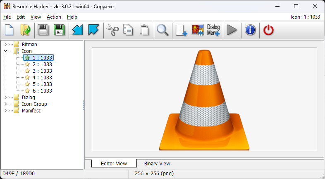Select icon resource 6 : 1033

[42, 91]
